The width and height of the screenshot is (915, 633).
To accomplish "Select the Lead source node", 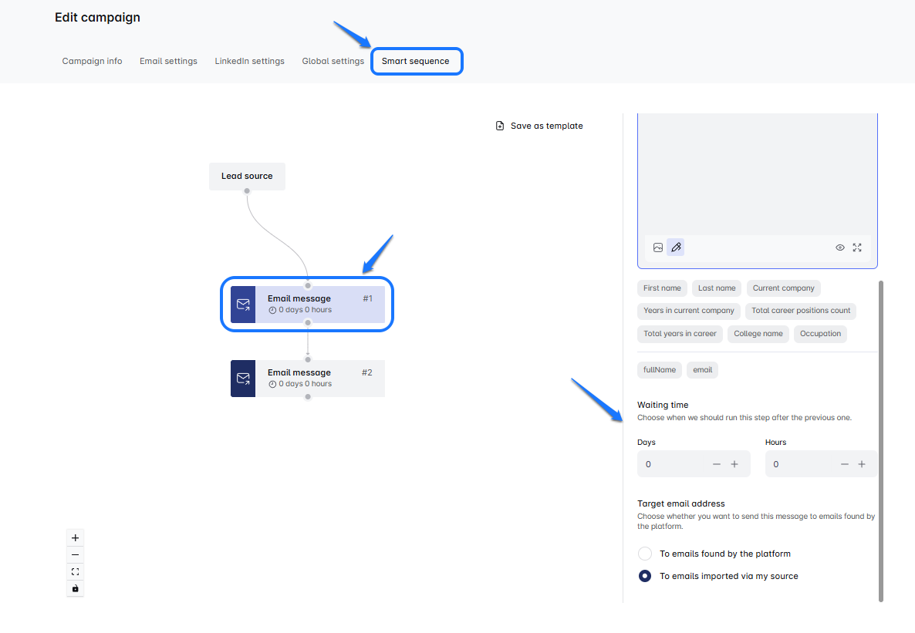I will tap(247, 176).
